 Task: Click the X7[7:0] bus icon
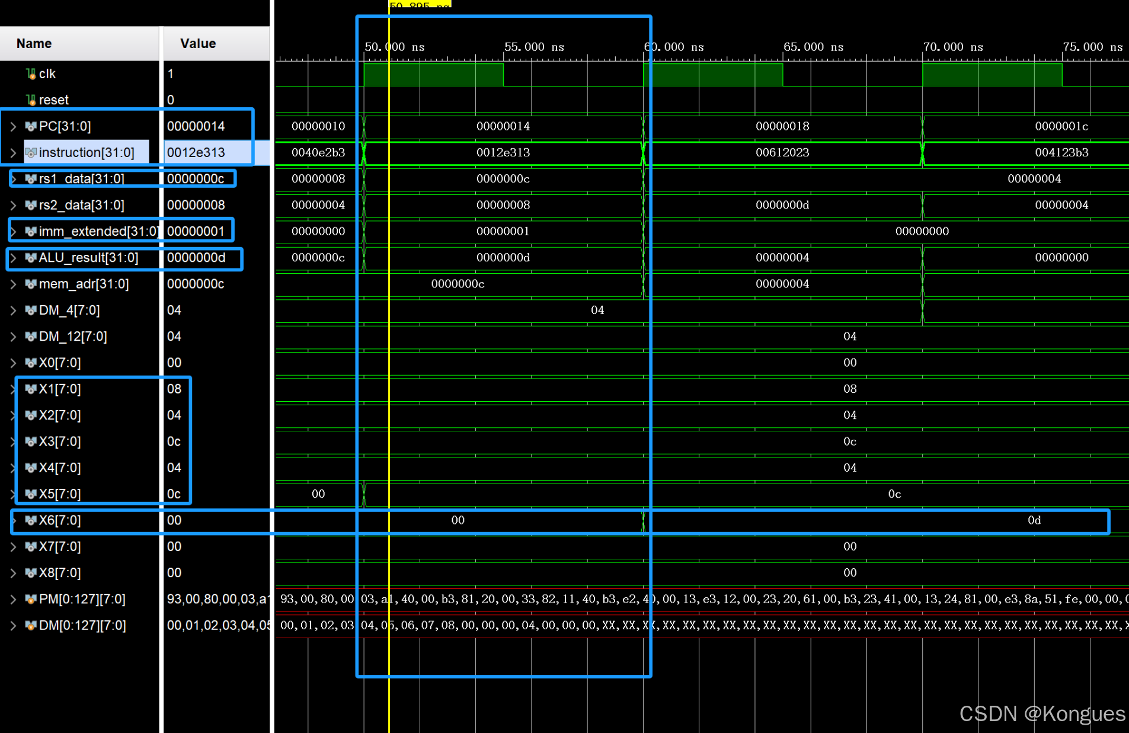[31, 546]
